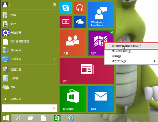Open the Music headphones tile

[x=80, y=8]
